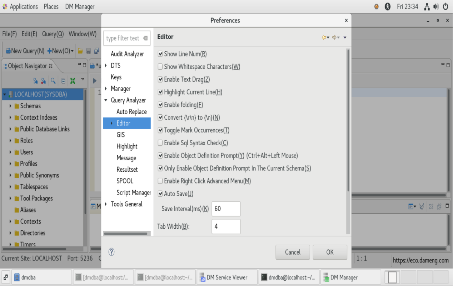Click the orange notification icon in top bar
The height and width of the screenshot is (286, 453).
[x=377, y=7]
